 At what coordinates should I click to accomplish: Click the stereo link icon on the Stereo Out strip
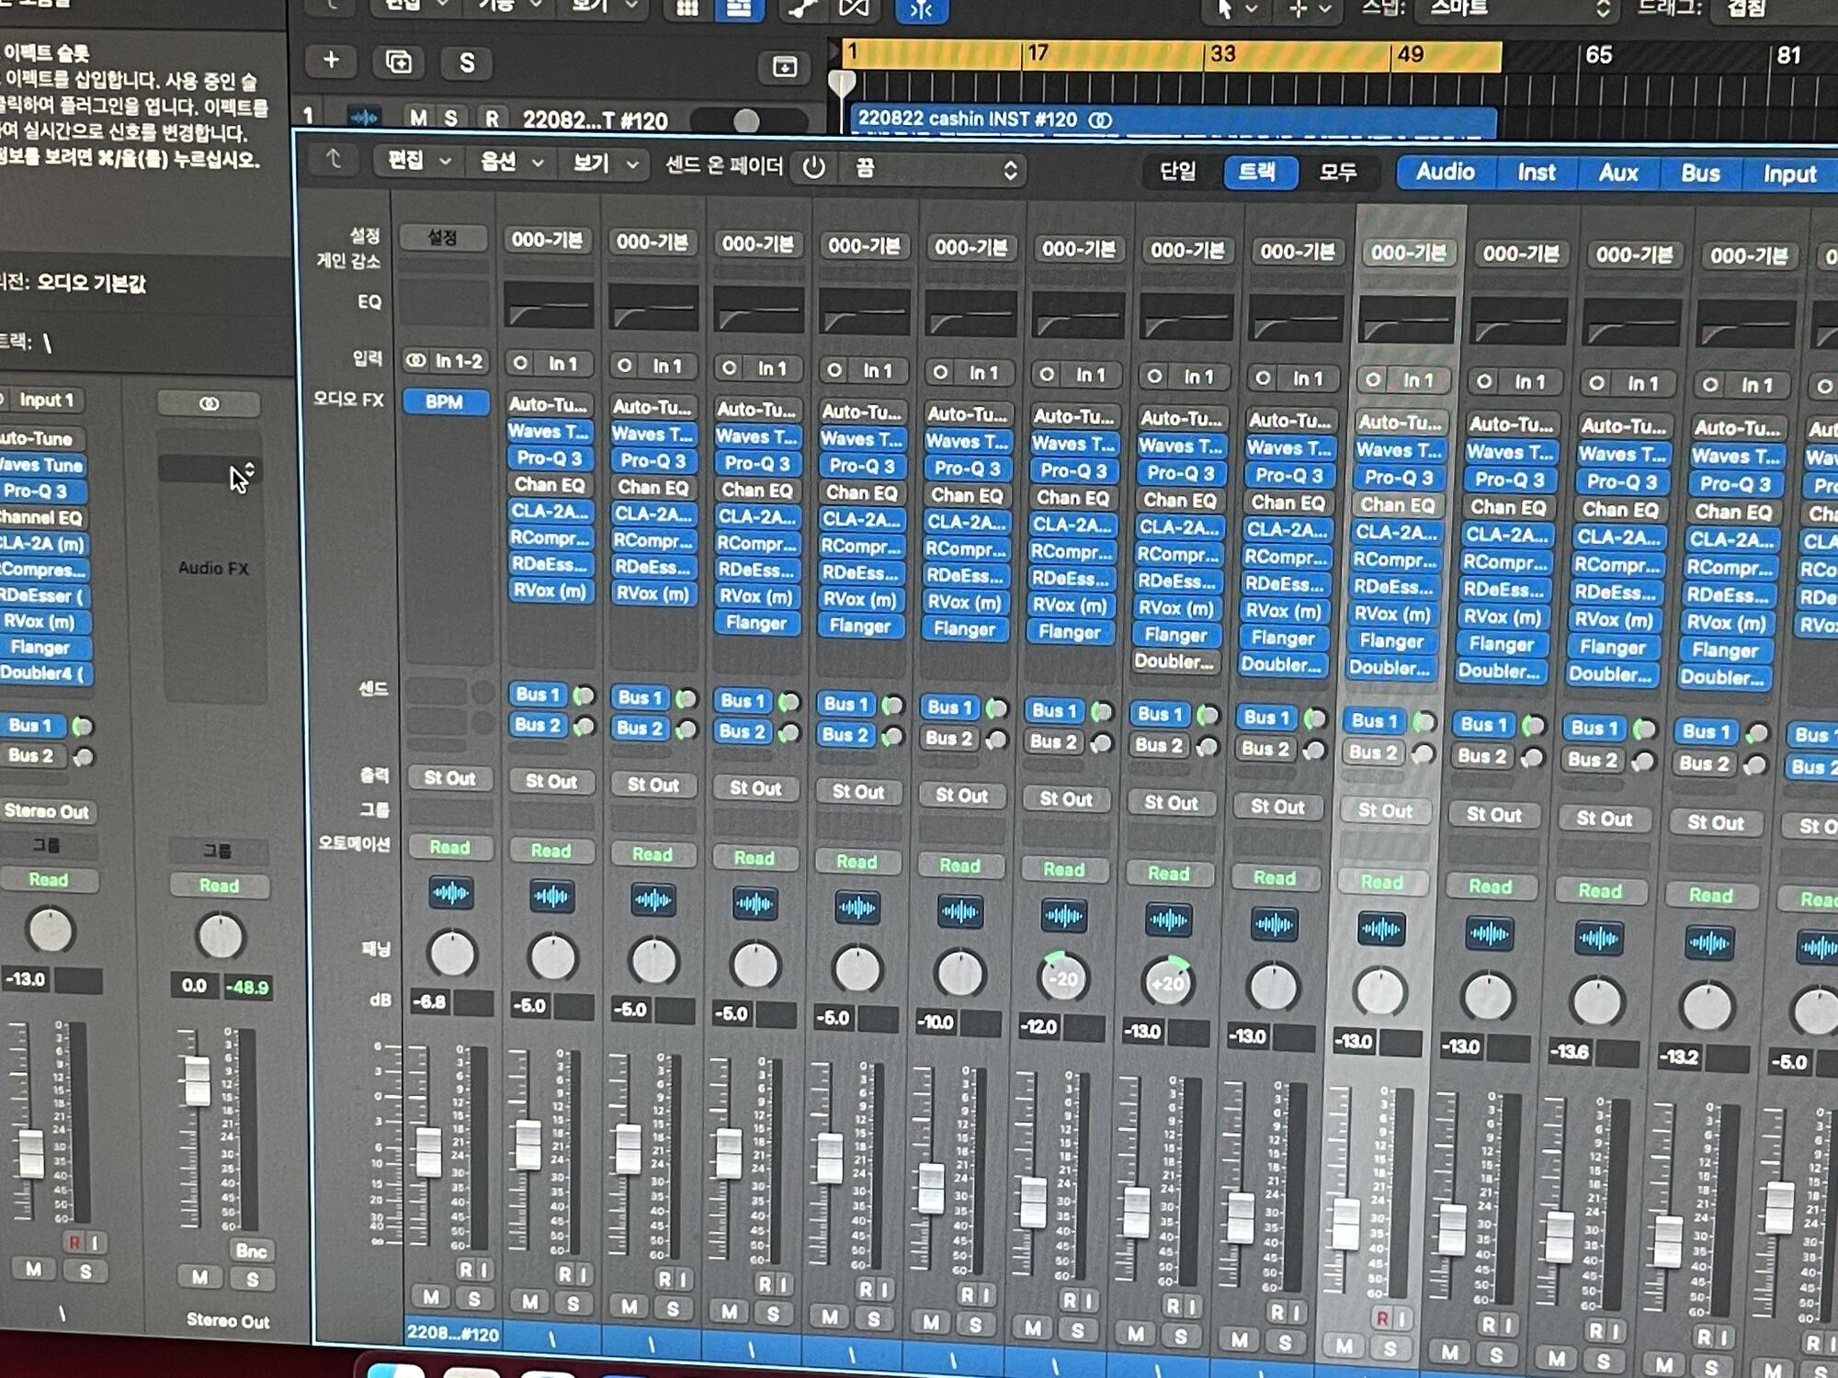click(x=209, y=403)
